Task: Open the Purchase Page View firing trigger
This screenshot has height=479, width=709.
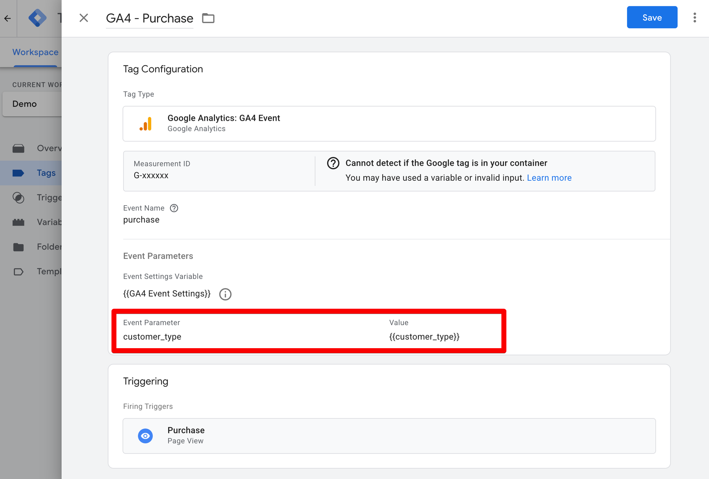Action: pyautogui.click(x=389, y=436)
